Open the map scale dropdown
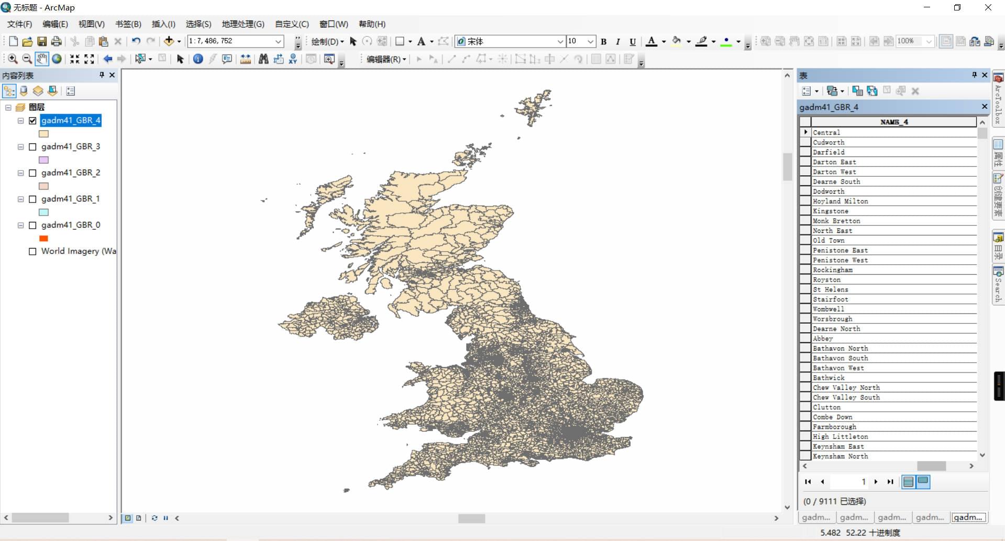1005x541 pixels. tap(278, 41)
